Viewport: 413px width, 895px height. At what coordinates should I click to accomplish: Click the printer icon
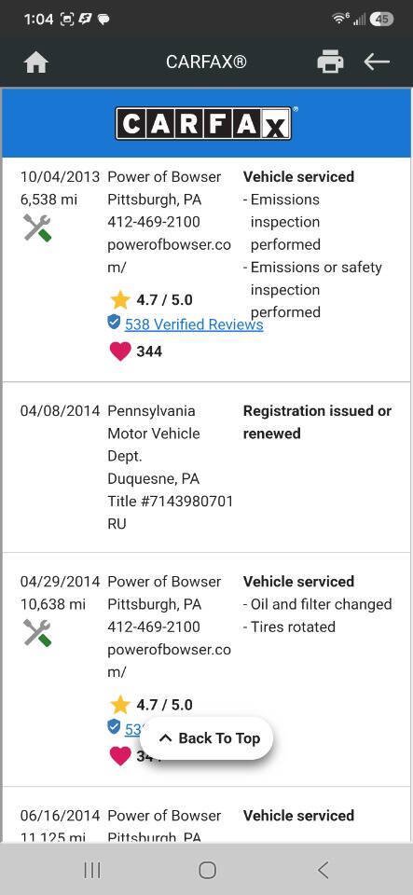(x=330, y=62)
